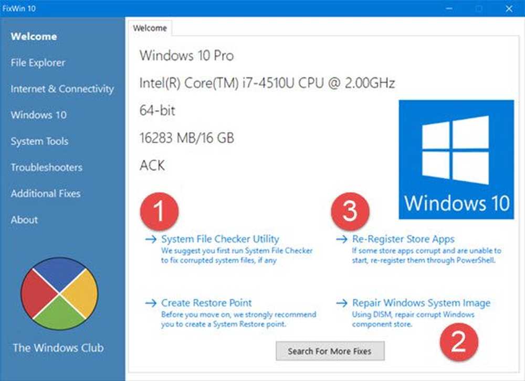Click the Windows 10 Pro edition text

[x=186, y=56]
